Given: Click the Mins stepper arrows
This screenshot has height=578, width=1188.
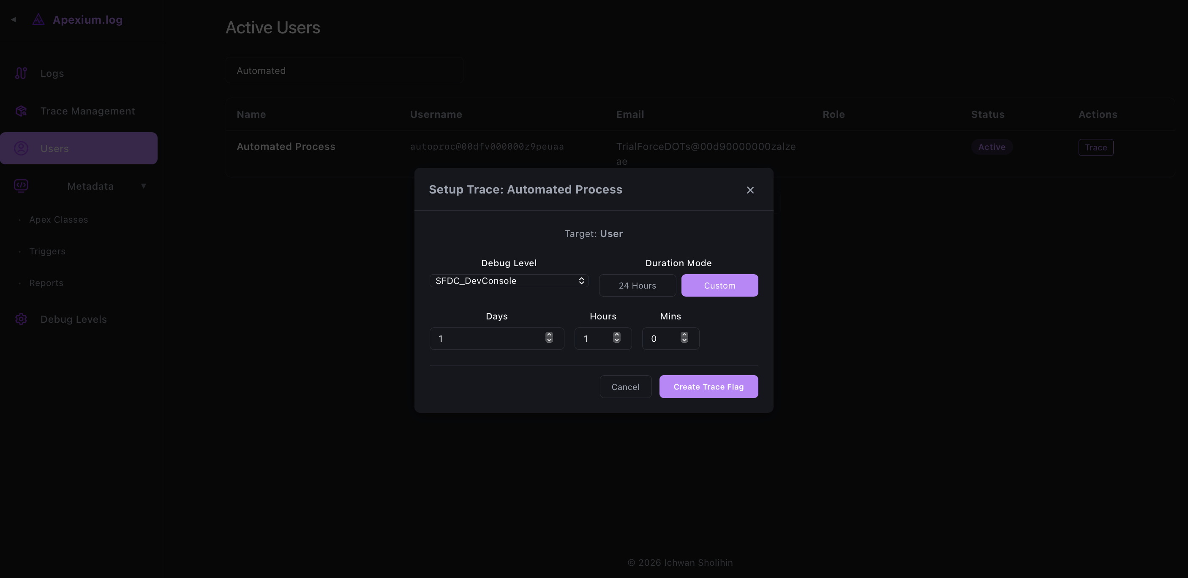Looking at the screenshot, I should 684,337.
